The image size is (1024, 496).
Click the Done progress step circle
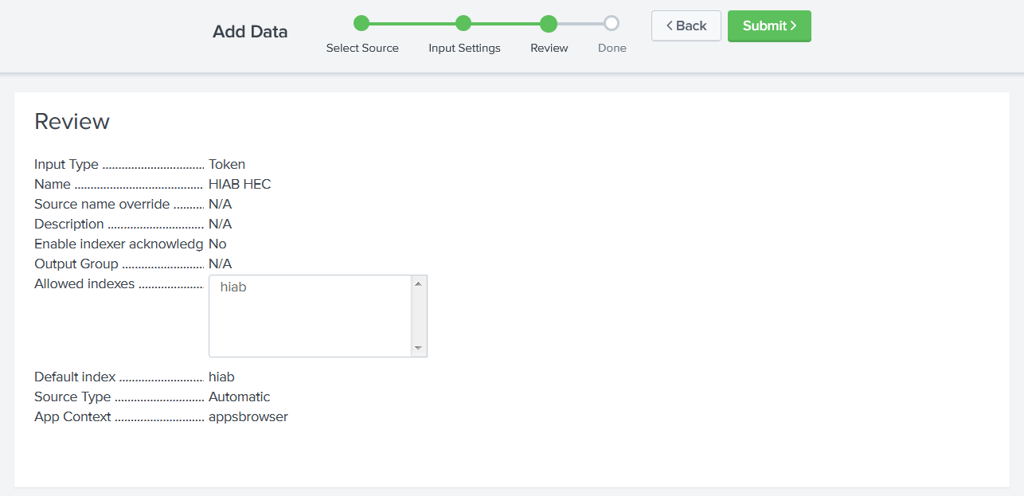[x=612, y=23]
